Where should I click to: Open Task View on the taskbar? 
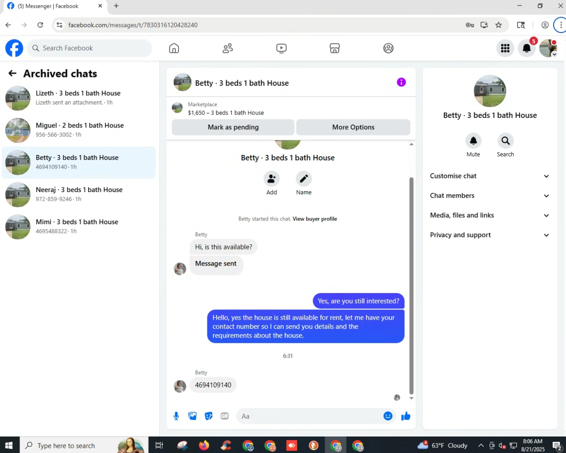click(x=159, y=445)
